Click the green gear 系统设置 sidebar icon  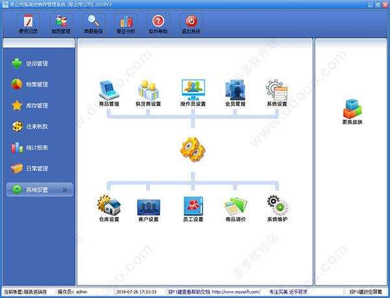pyautogui.click(x=17, y=190)
